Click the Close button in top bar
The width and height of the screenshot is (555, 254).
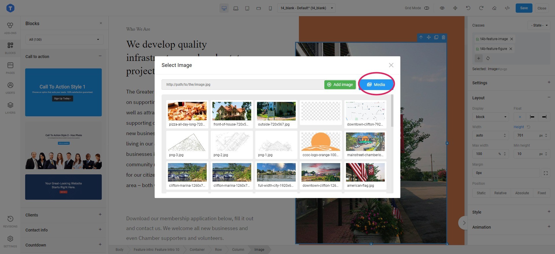[x=542, y=8]
